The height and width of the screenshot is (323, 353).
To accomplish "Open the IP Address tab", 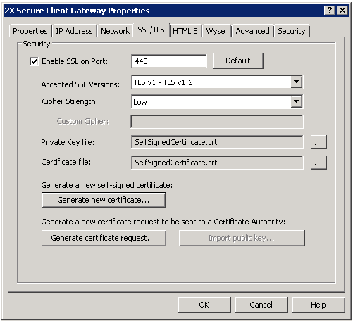I will pyautogui.click(x=74, y=31).
